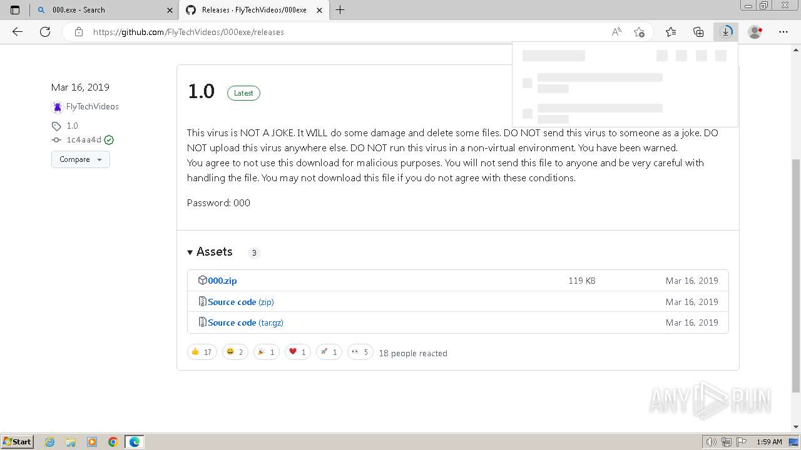Click the 1:59 AM system clock
The height and width of the screenshot is (450, 801).
click(x=769, y=442)
